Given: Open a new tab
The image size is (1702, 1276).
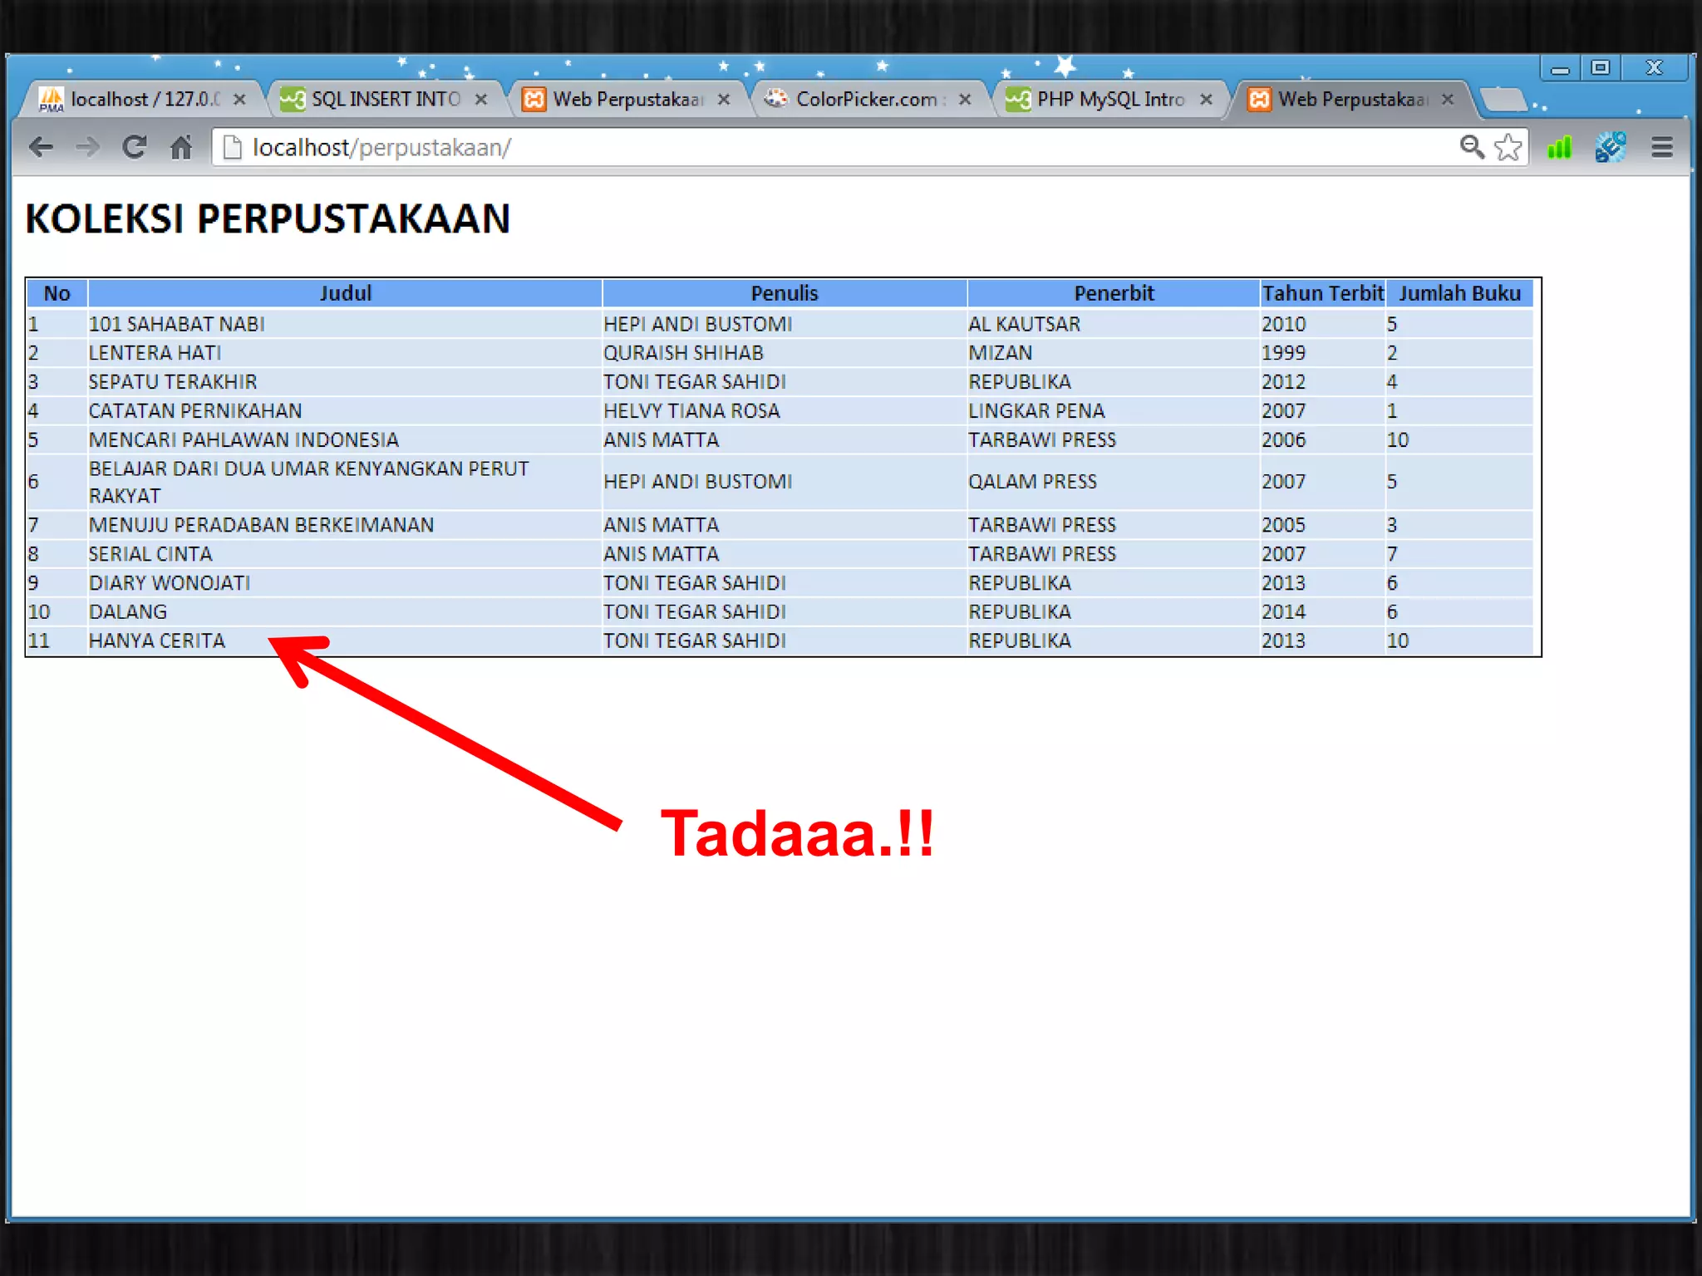Looking at the screenshot, I should [1504, 100].
